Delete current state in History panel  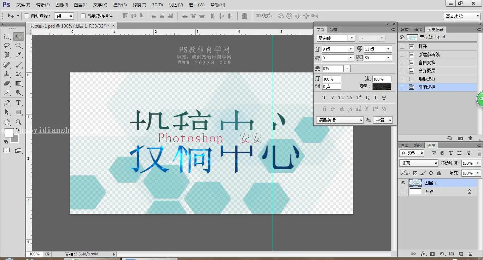coord(470,138)
